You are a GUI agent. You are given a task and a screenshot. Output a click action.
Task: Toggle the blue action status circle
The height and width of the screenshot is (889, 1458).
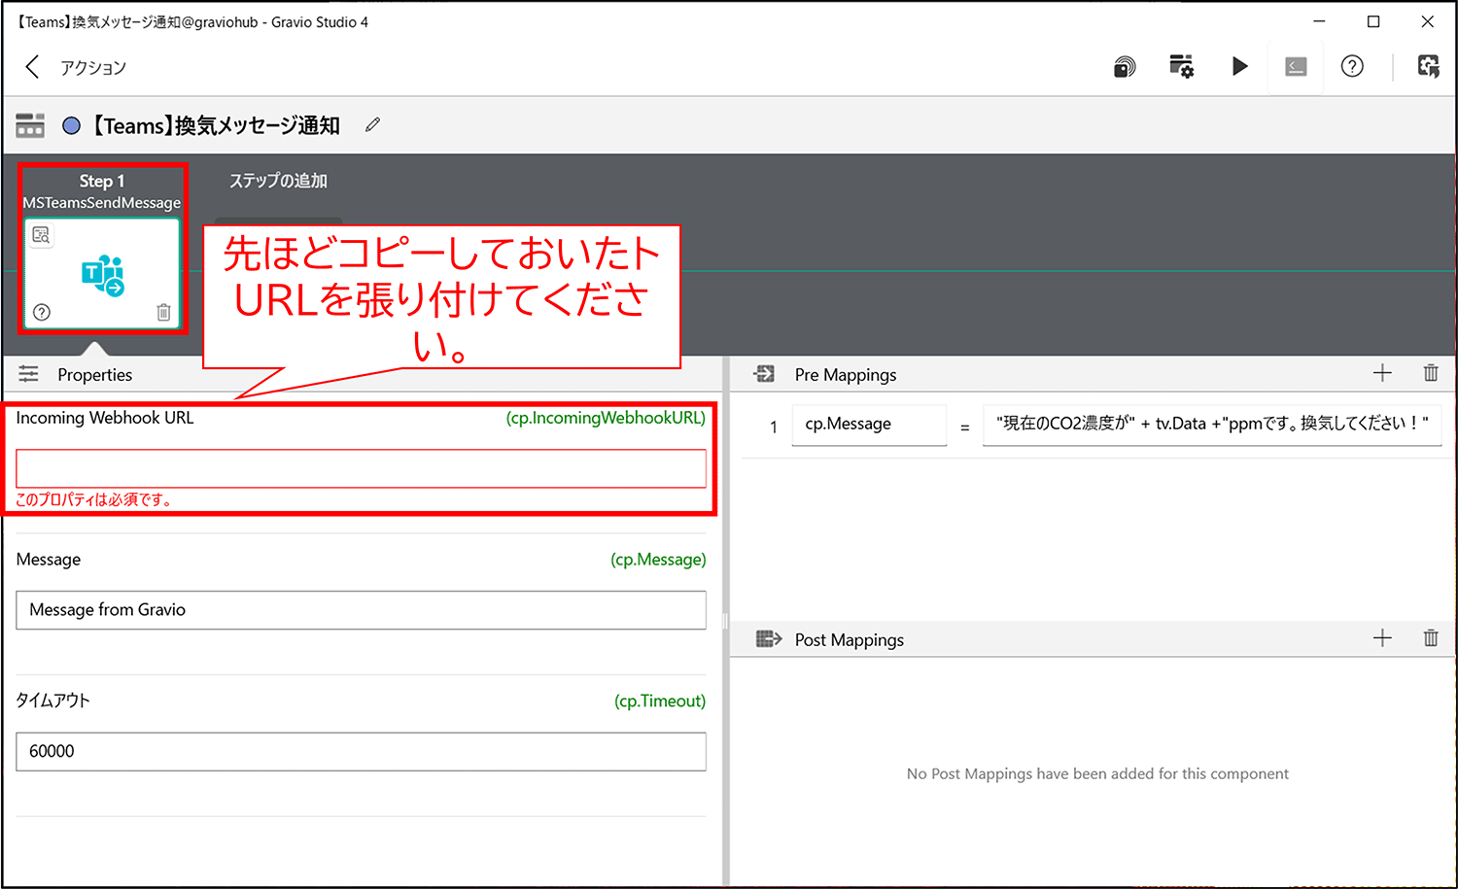(71, 125)
